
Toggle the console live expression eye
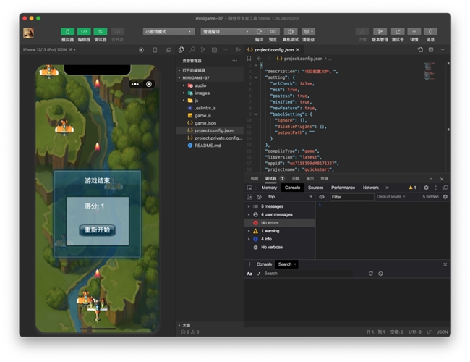(322, 197)
